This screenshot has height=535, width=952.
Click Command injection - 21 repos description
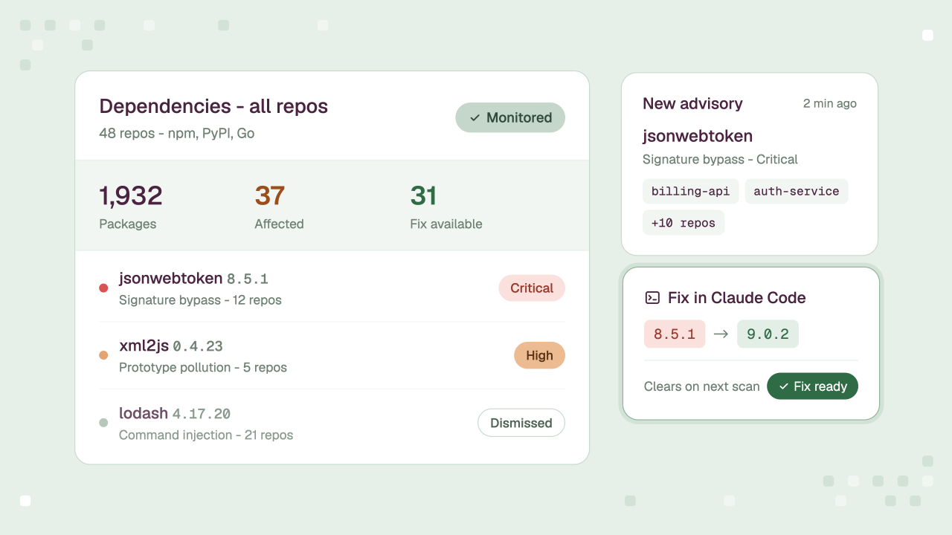click(206, 435)
